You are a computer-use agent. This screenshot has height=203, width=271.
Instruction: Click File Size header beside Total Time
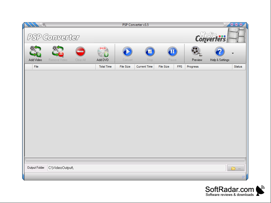(125, 67)
